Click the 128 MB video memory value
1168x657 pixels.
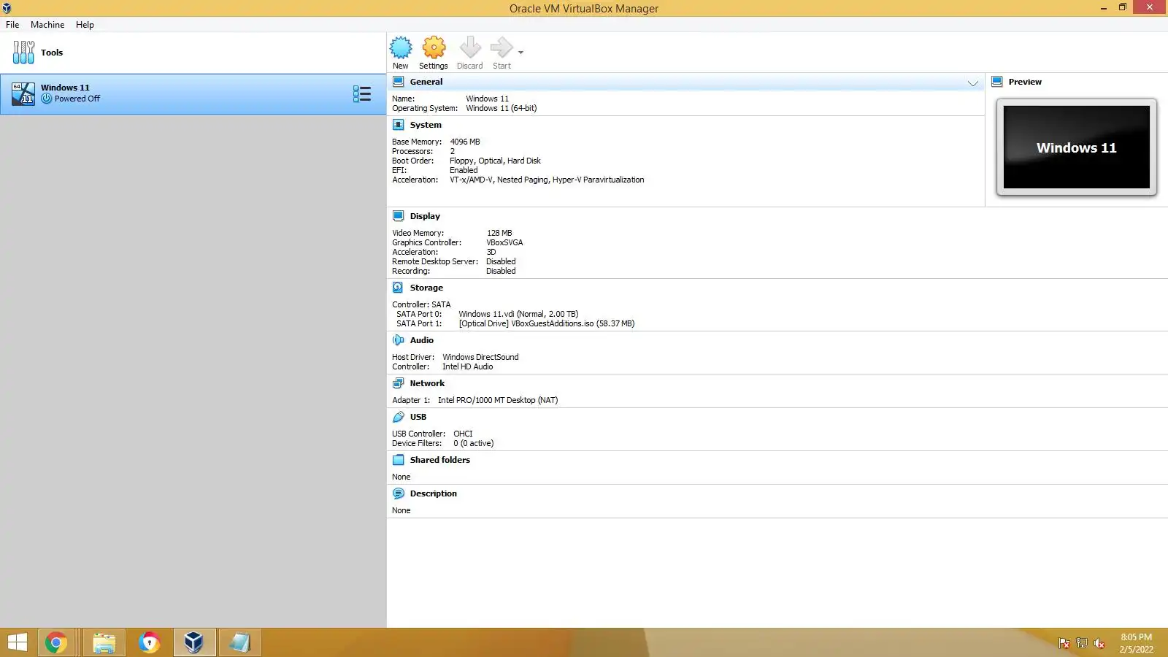(x=499, y=233)
